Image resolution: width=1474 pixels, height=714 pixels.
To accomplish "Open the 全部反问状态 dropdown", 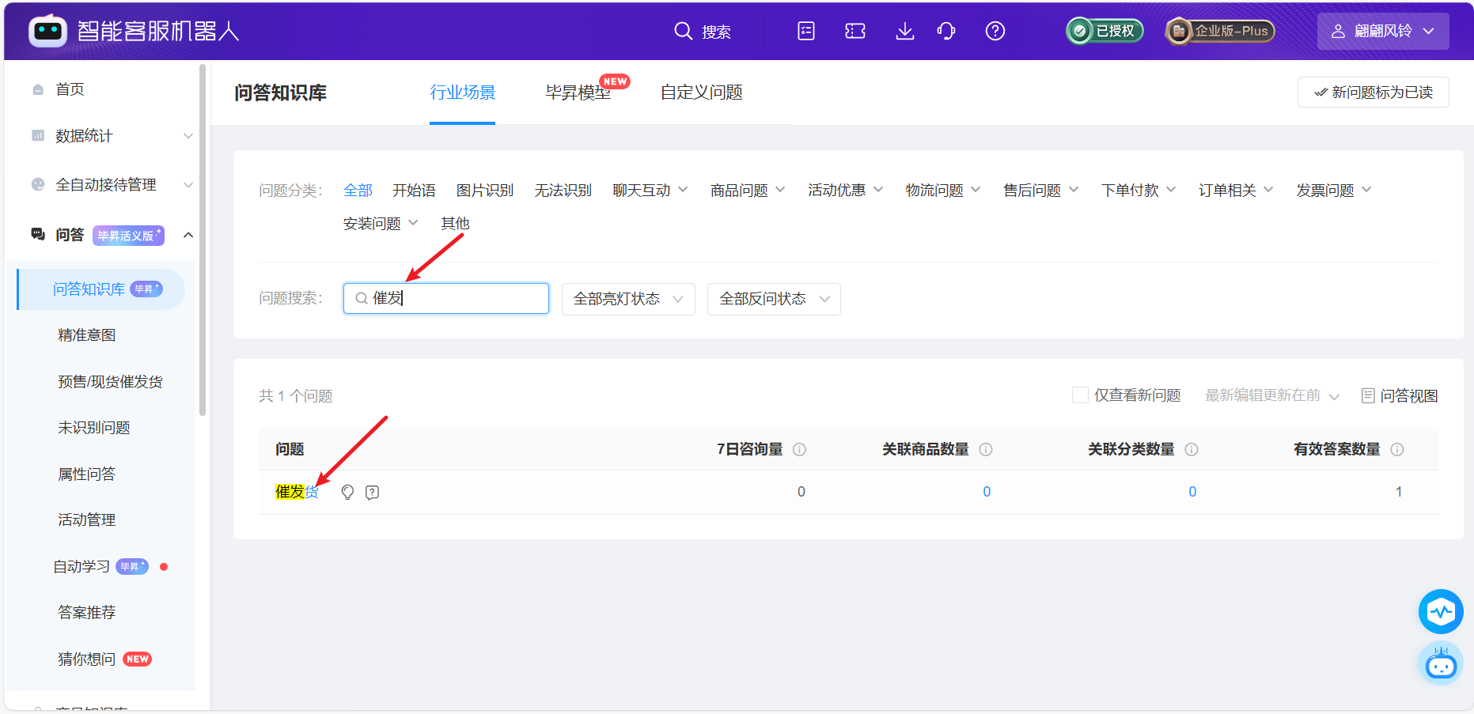I will 774,299.
